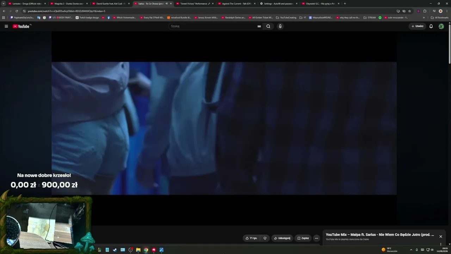Expand the YT bookmarks folder

(303, 18)
